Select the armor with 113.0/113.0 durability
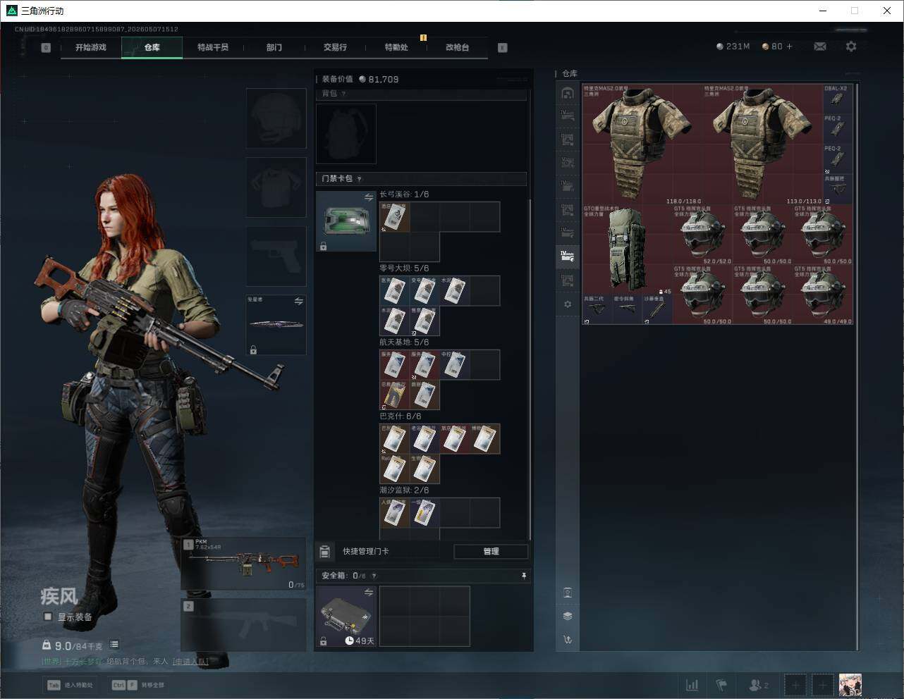The width and height of the screenshot is (904, 699). pos(763,144)
